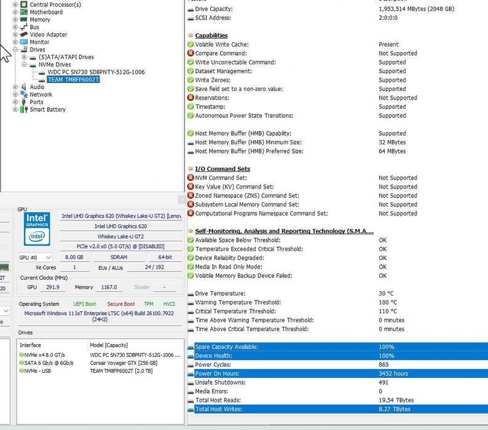Click the green icon beside Host Memory Buffer Capability

(x=191, y=133)
